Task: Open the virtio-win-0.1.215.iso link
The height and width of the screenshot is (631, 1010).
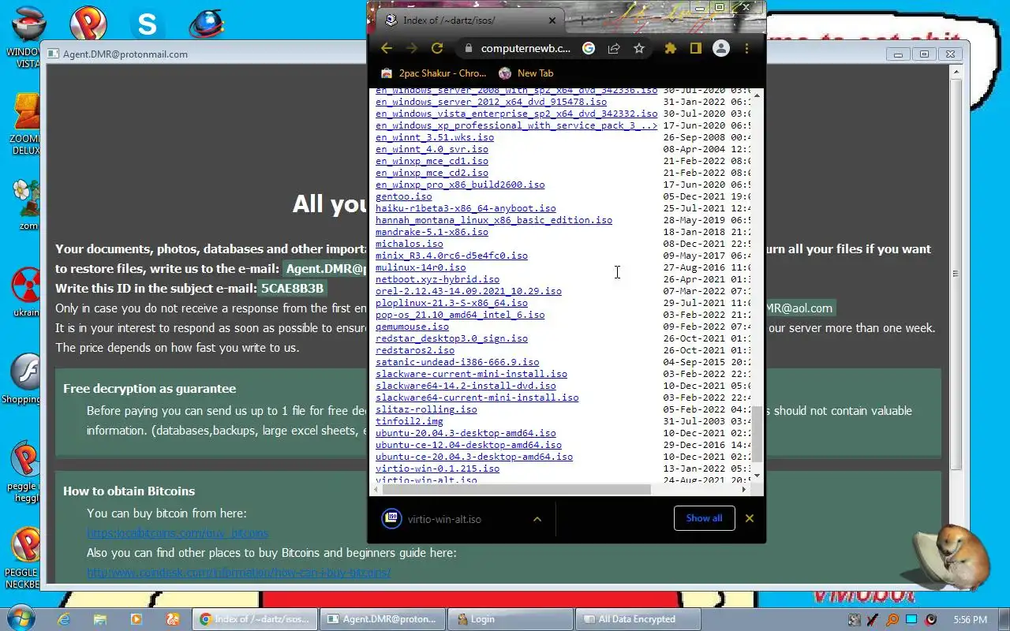Action: pyautogui.click(x=437, y=469)
